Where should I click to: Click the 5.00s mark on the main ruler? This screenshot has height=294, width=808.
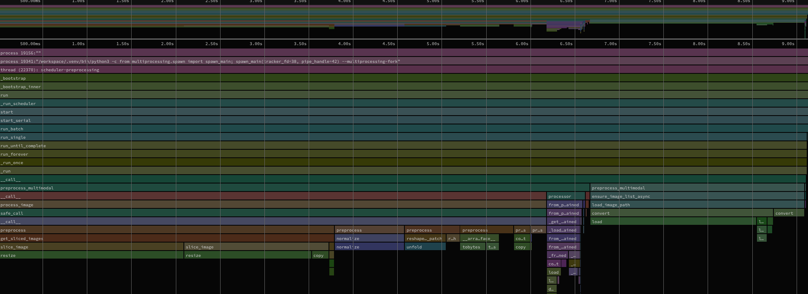(433, 43)
